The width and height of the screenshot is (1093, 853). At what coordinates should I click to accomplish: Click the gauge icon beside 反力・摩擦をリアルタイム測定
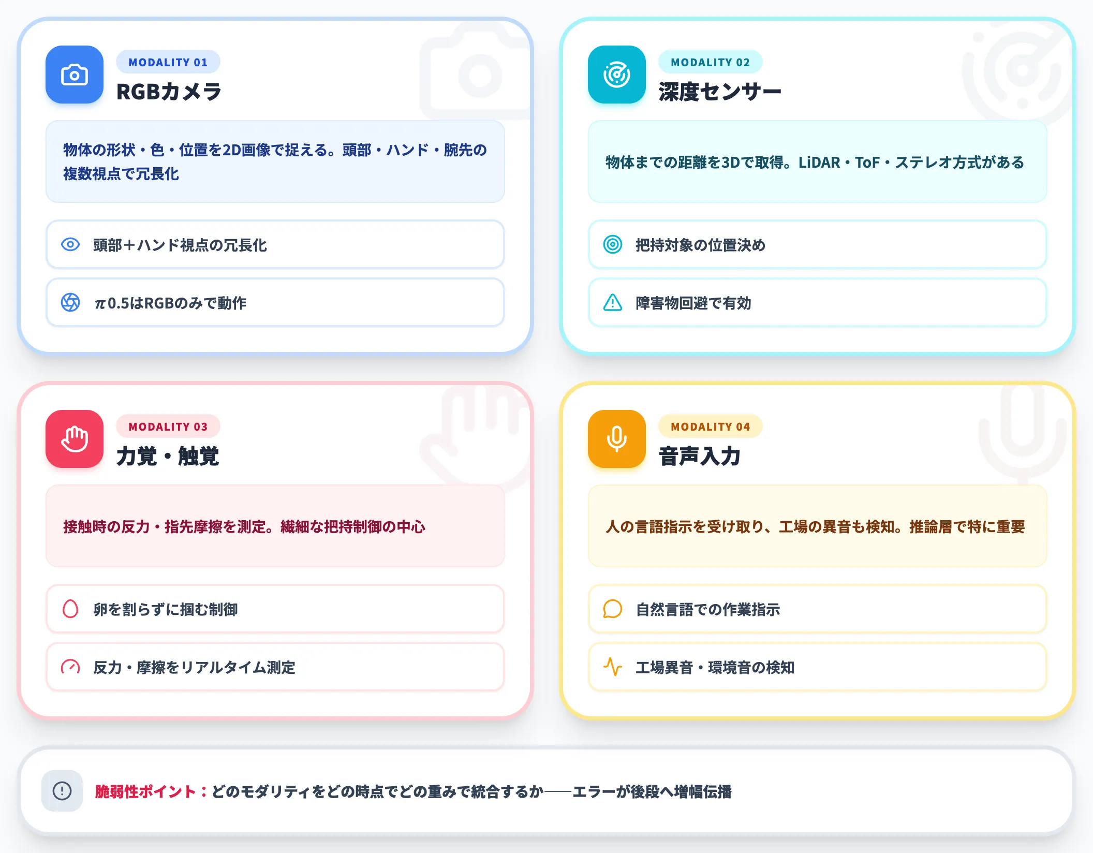tap(70, 667)
